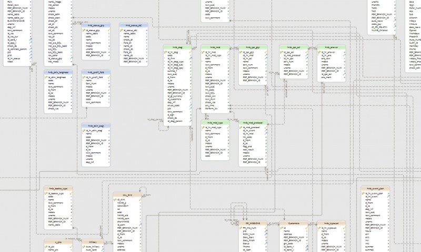Click key icon beside id_status_obj field
Screen dimensions: 421x252
122,31
